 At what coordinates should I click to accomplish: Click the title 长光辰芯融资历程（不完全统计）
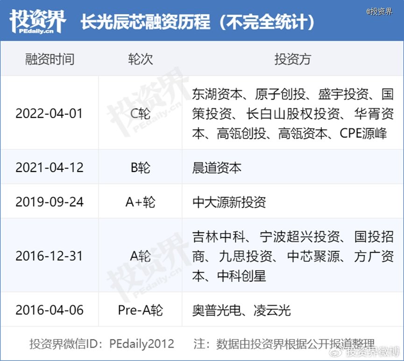[x=198, y=21]
